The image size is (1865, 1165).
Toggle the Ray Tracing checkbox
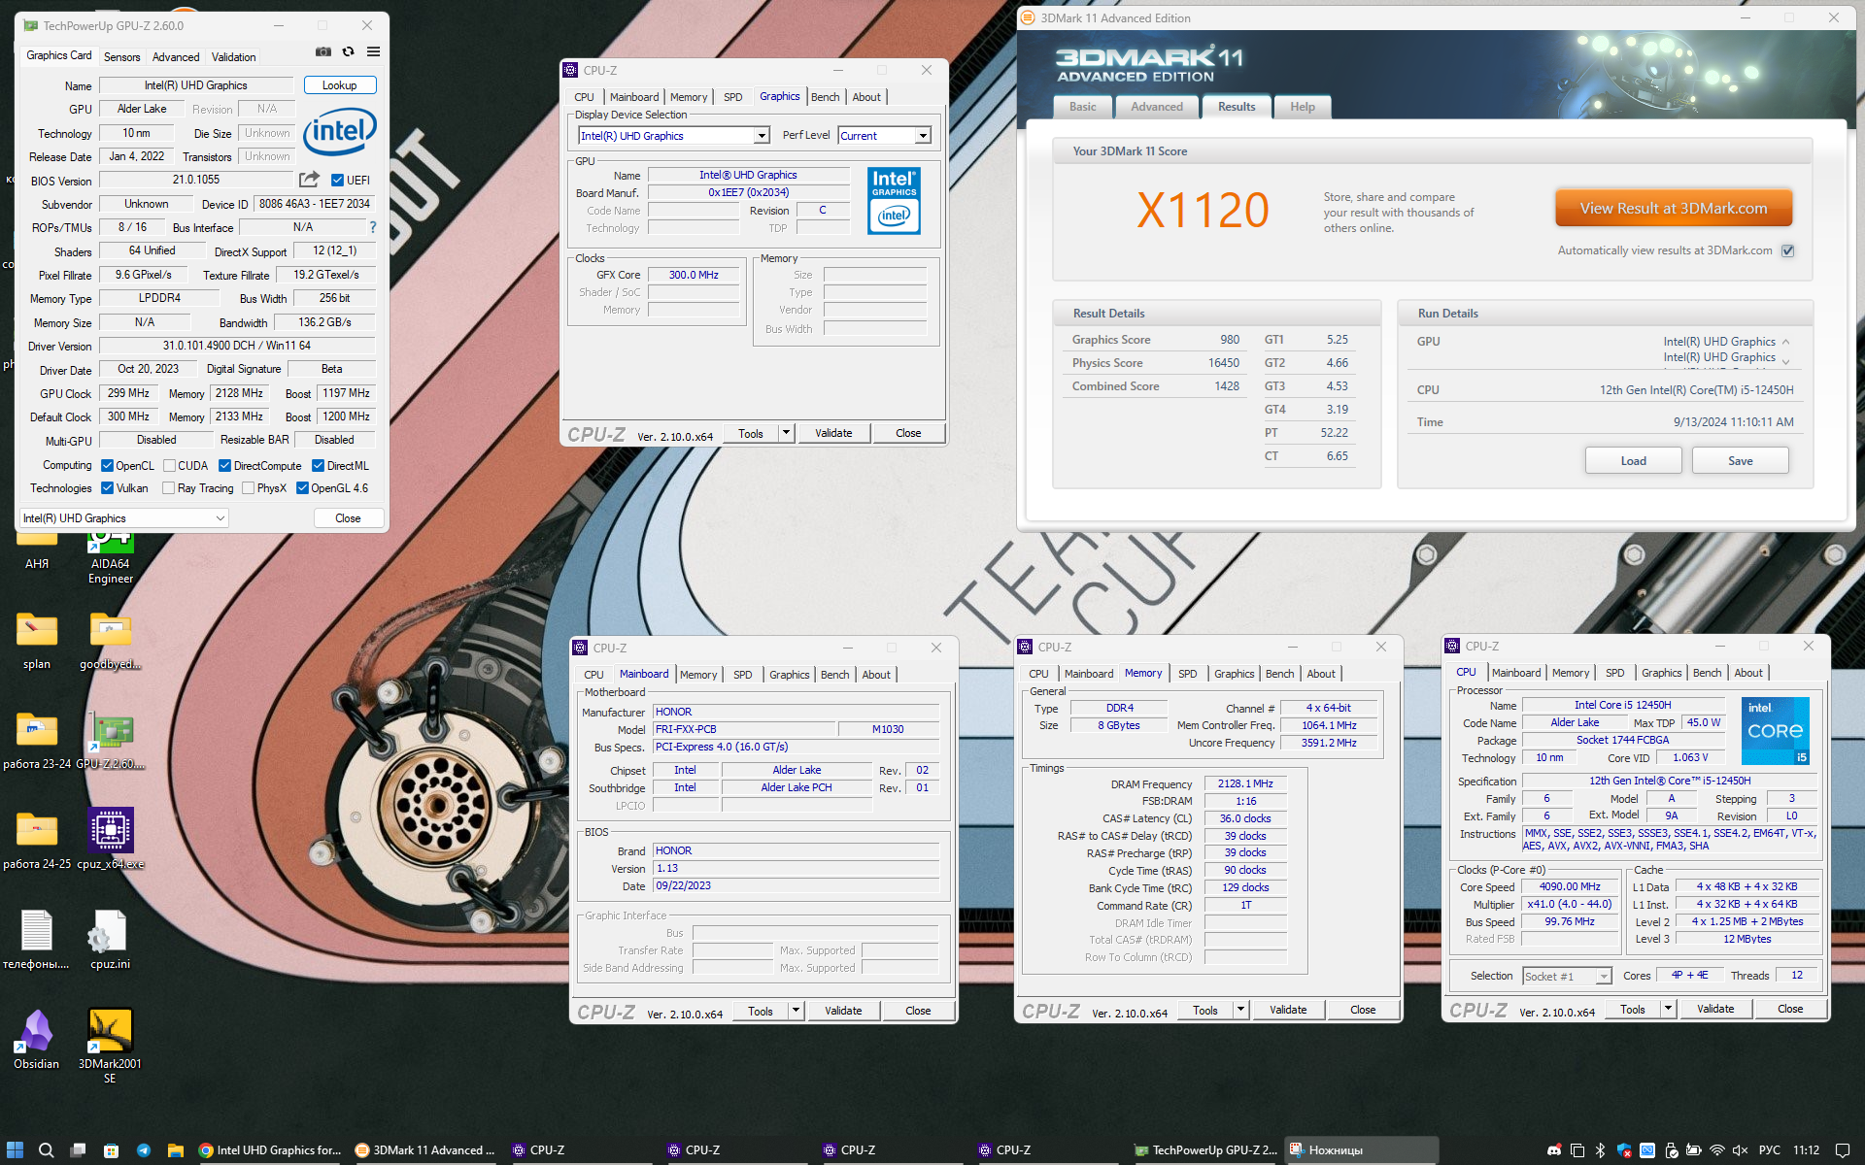[169, 488]
